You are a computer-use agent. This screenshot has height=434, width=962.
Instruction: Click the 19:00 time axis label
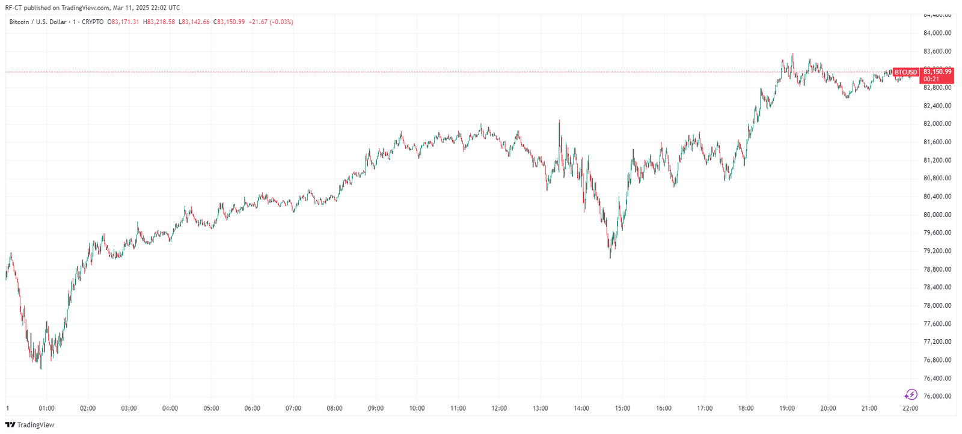(787, 408)
